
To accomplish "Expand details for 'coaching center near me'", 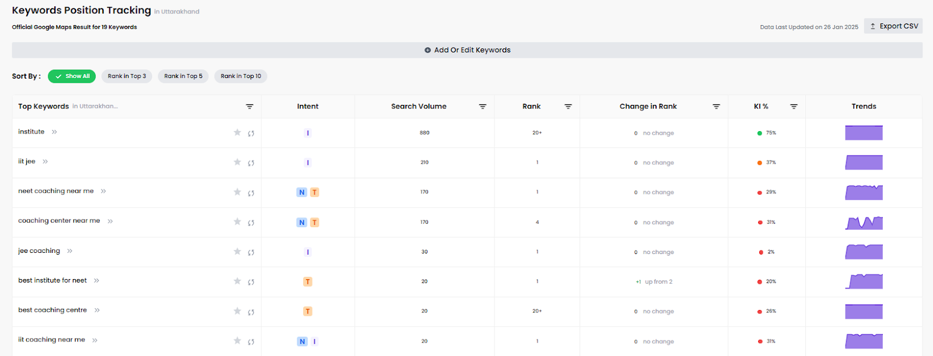I will 110,221.
